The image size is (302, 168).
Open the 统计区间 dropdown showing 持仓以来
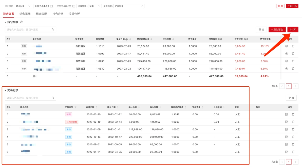pyautogui.click(x=23, y=6)
